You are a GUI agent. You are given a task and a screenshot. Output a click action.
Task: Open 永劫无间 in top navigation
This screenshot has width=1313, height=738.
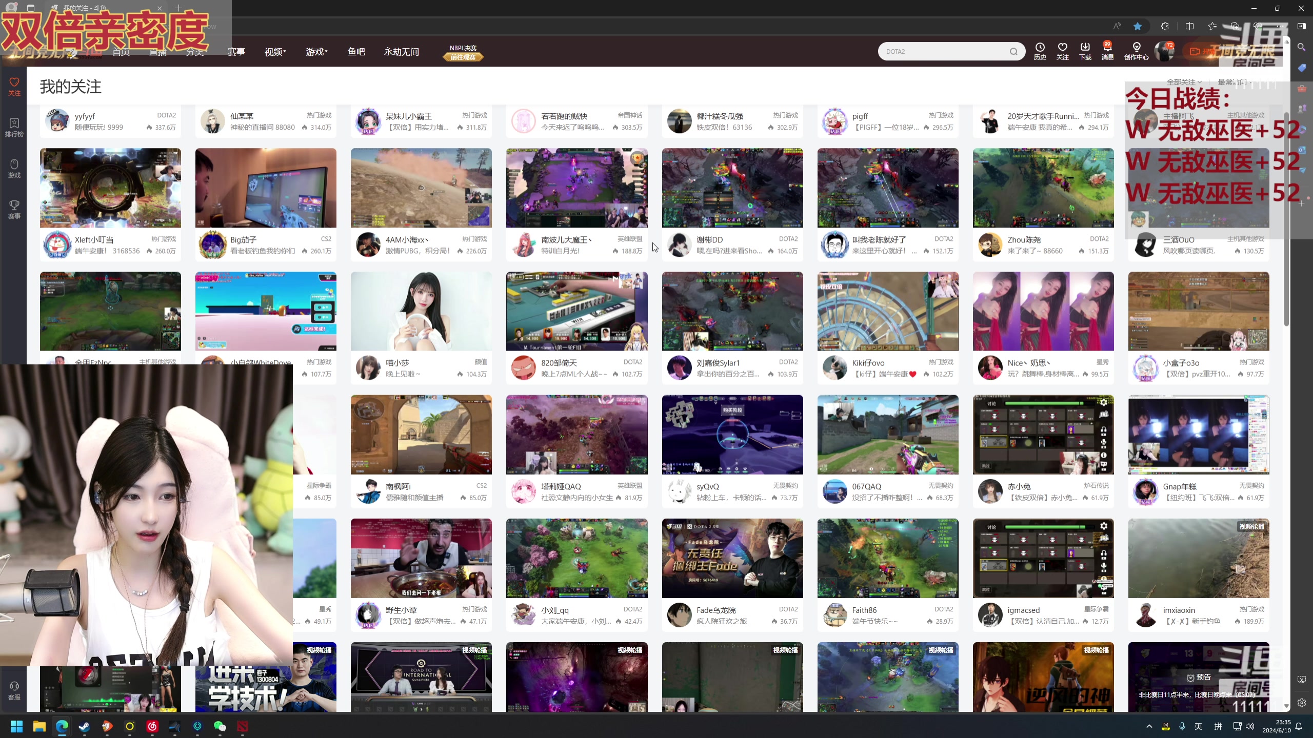click(x=401, y=52)
